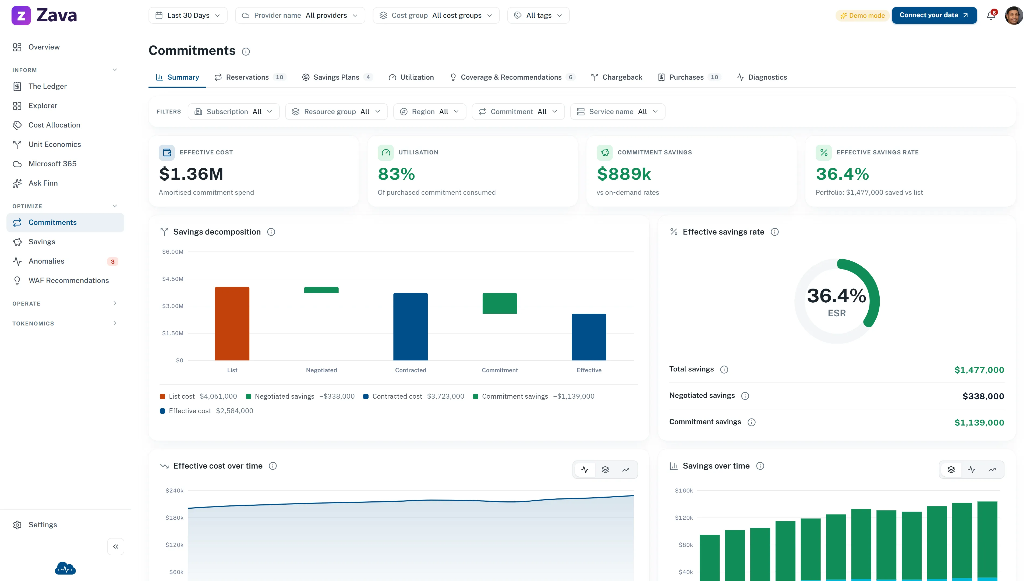Screen dimensions: 1033x581
Task: Click the Commitment Savings piggy bank icon
Action: point(605,152)
